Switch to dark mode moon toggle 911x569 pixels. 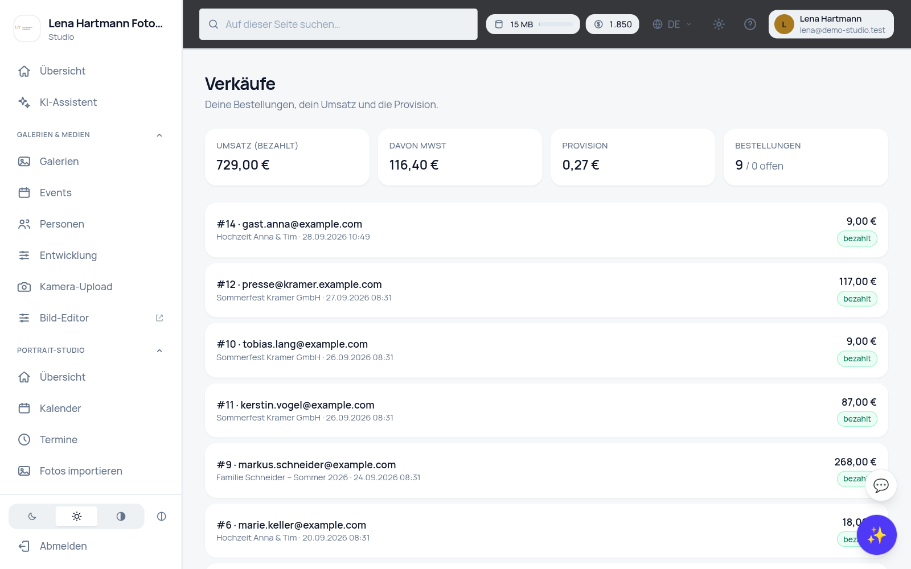tap(32, 516)
